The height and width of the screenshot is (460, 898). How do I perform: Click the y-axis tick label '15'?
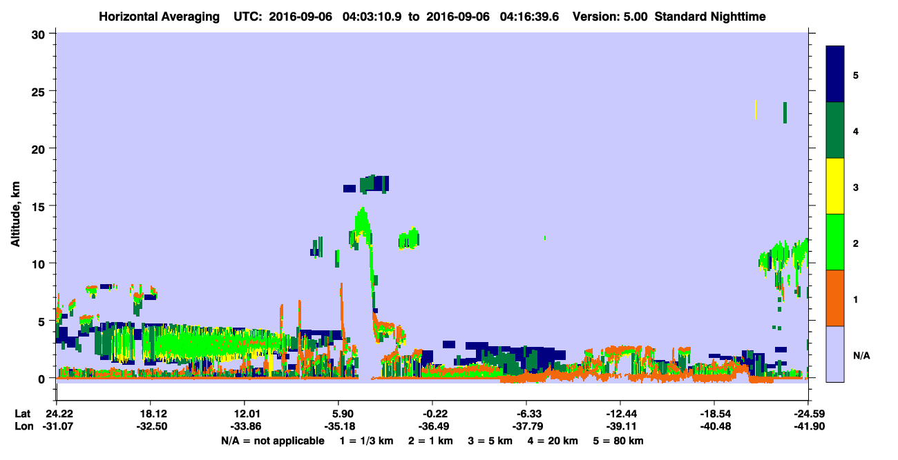tap(40, 206)
